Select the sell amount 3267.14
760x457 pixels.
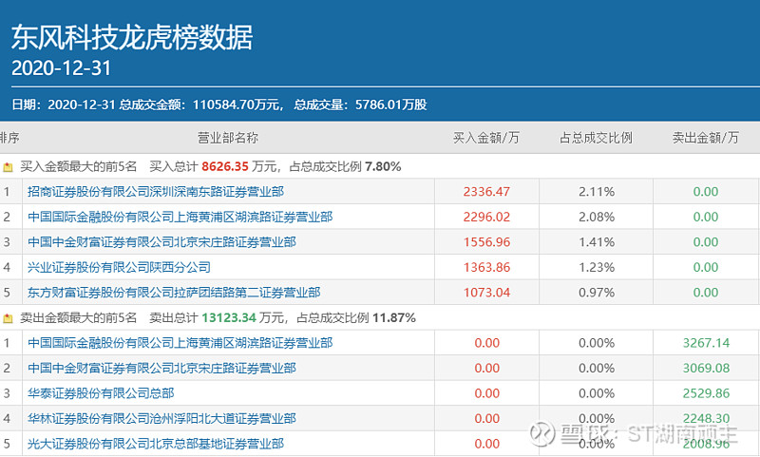pyautogui.click(x=706, y=343)
